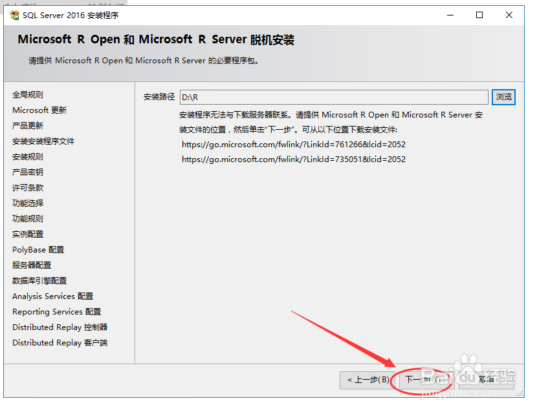Go back with 上一步(B) button
The width and height of the screenshot is (548, 412).
pos(368,380)
